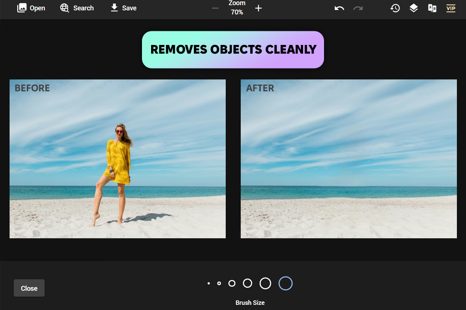Decrease zoom with the minus icon

click(215, 8)
